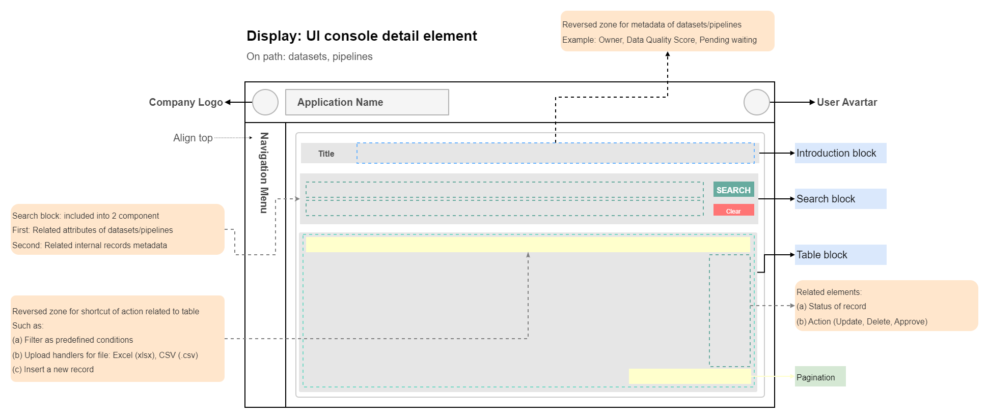The width and height of the screenshot is (988, 418).
Task: Click (b) Action (Update, Delete, Approve) text
Action: [x=862, y=321]
